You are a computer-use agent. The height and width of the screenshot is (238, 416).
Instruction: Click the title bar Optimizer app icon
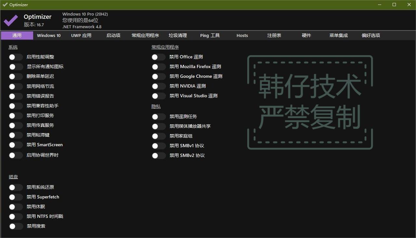coord(5,5)
